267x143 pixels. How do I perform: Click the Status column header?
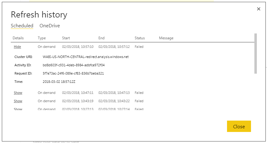140,38
